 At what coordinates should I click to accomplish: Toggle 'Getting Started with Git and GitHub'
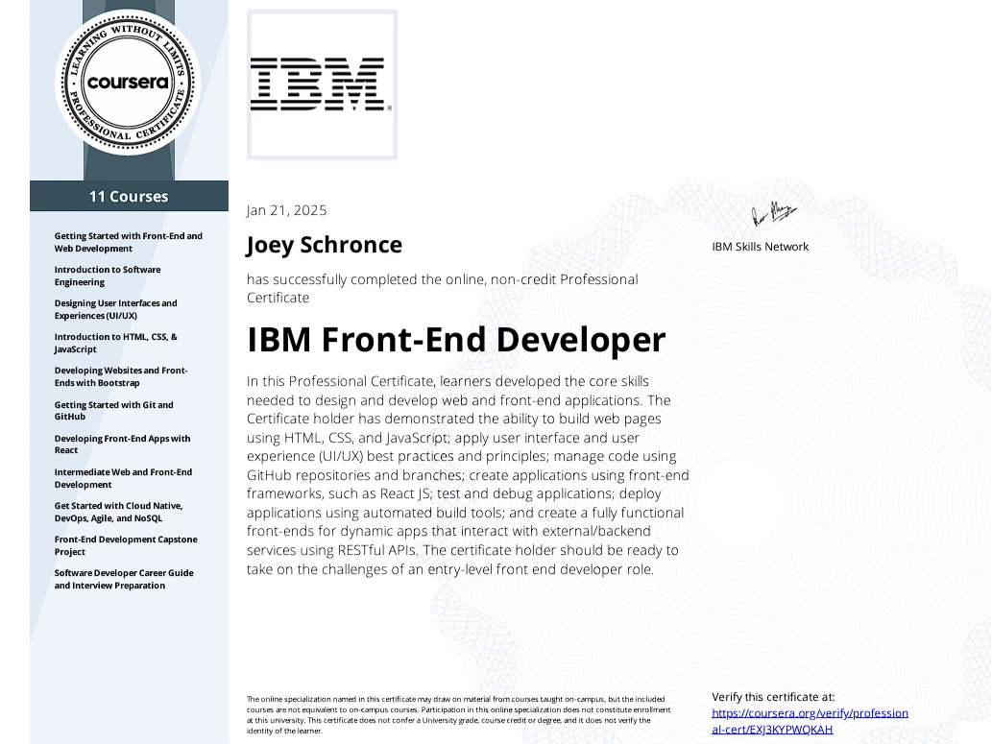tap(113, 411)
